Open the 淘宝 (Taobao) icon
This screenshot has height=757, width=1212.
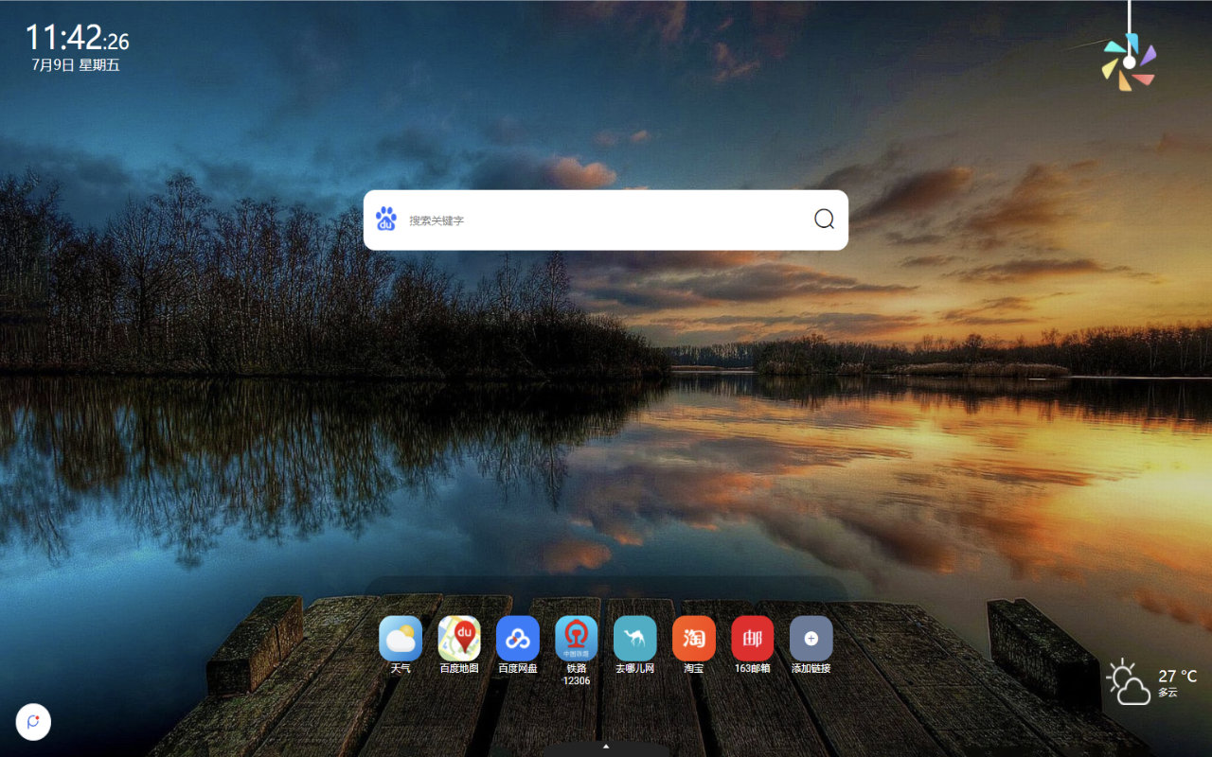coord(693,640)
